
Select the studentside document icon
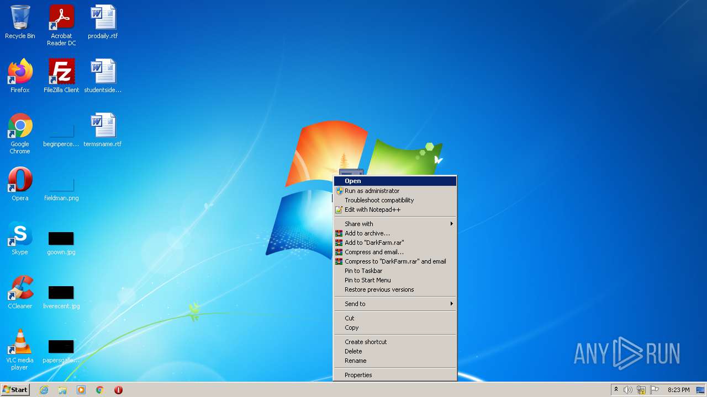103,76
